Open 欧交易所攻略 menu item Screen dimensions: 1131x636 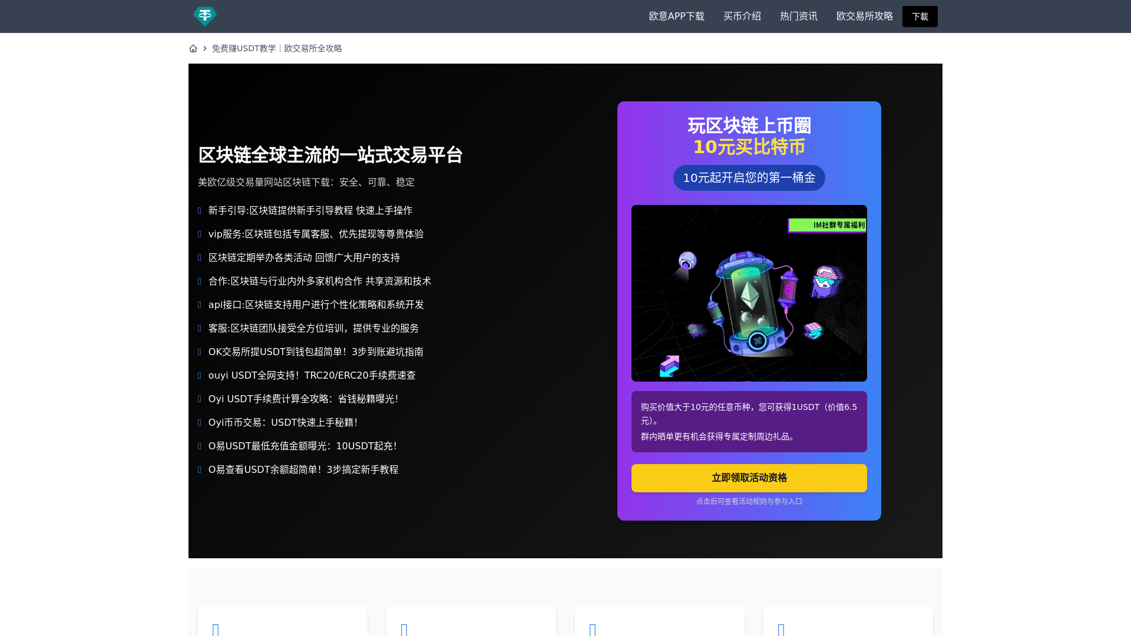coord(865,16)
